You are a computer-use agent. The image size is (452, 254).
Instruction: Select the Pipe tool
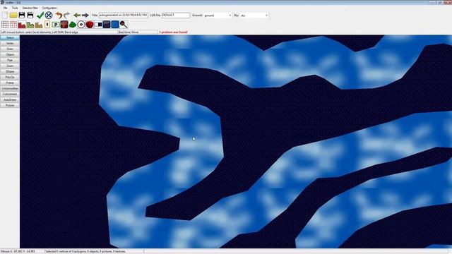pos(10,60)
